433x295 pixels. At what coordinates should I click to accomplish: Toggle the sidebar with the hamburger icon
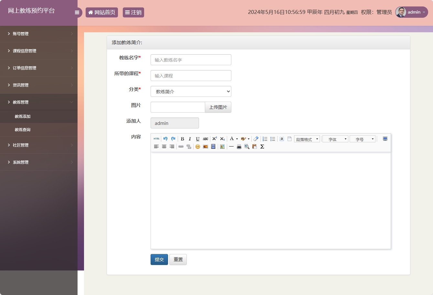click(77, 12)
